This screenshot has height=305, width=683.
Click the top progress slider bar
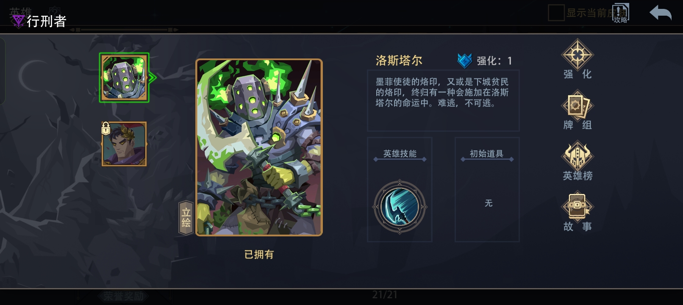(124, 30)
